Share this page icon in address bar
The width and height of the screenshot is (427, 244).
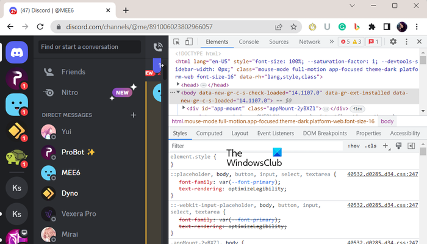pos(279,27)
